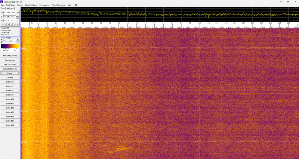Click the 50 Hz mark on frequency ruler

point(110,23)
